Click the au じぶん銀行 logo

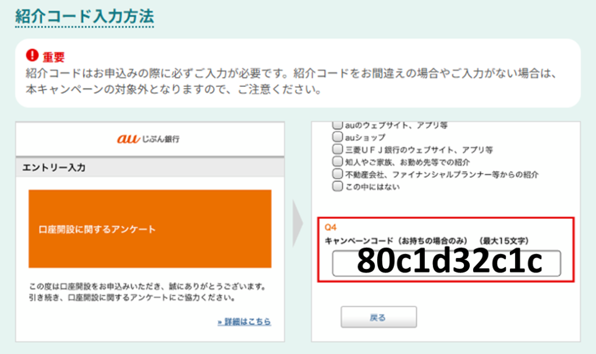(x=149, y=139)
